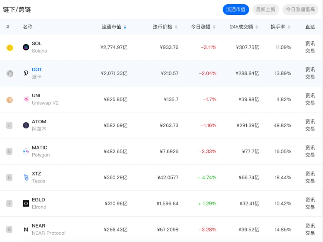Image resolution: width=323 pixels, height=242 pixels.
Task: Open 资讯 link for UNI
Action: click(310, 96)
